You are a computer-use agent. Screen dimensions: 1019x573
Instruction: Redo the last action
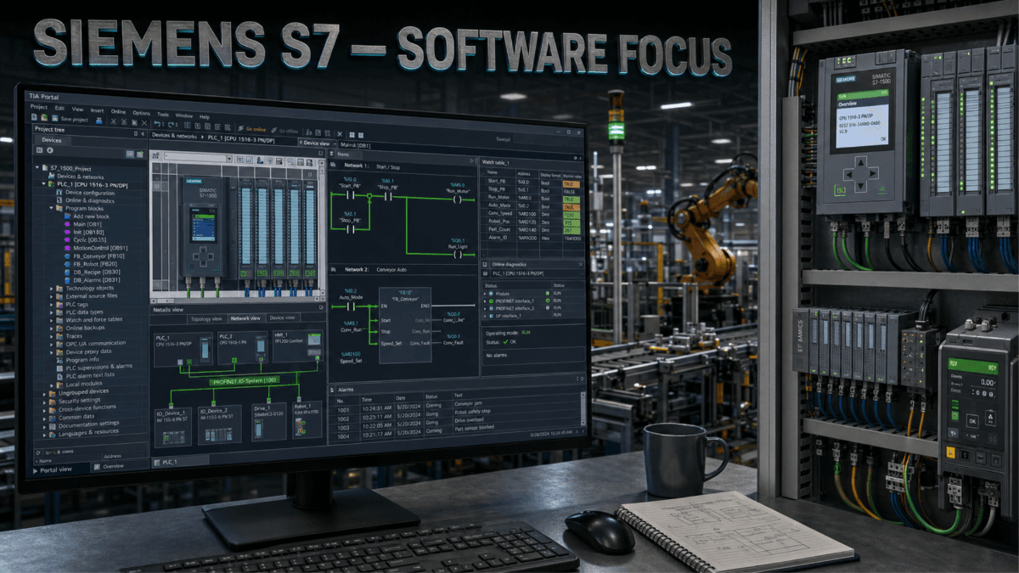point(171,125)
